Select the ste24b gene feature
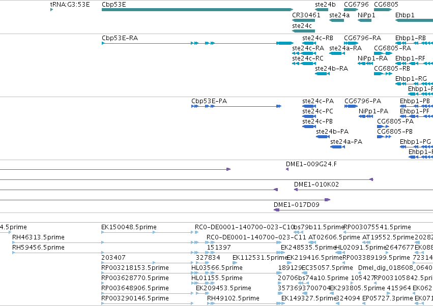Screen dimensions: 433x306 [322, 10]
